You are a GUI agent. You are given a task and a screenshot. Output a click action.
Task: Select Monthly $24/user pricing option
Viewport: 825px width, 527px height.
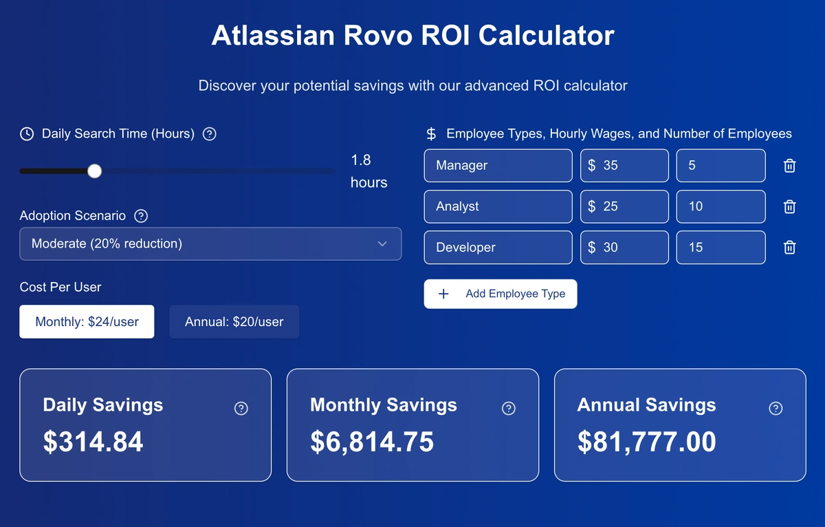pyautogui.click(x=87, y=322)
